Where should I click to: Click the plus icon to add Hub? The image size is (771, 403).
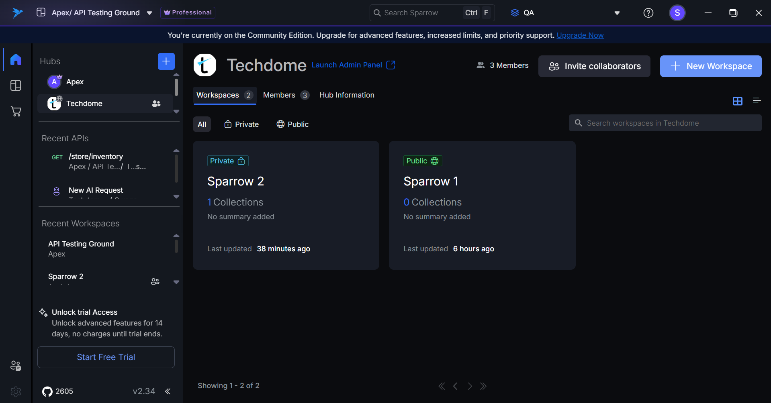point(166,61)
